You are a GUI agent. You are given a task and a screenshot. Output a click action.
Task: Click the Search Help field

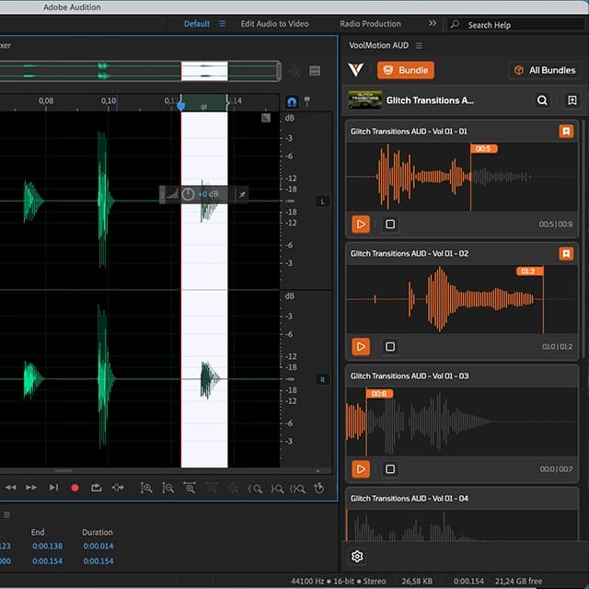(515, 25)
